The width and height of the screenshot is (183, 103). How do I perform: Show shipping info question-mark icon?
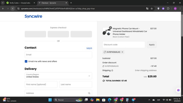(x=112, y=70)
